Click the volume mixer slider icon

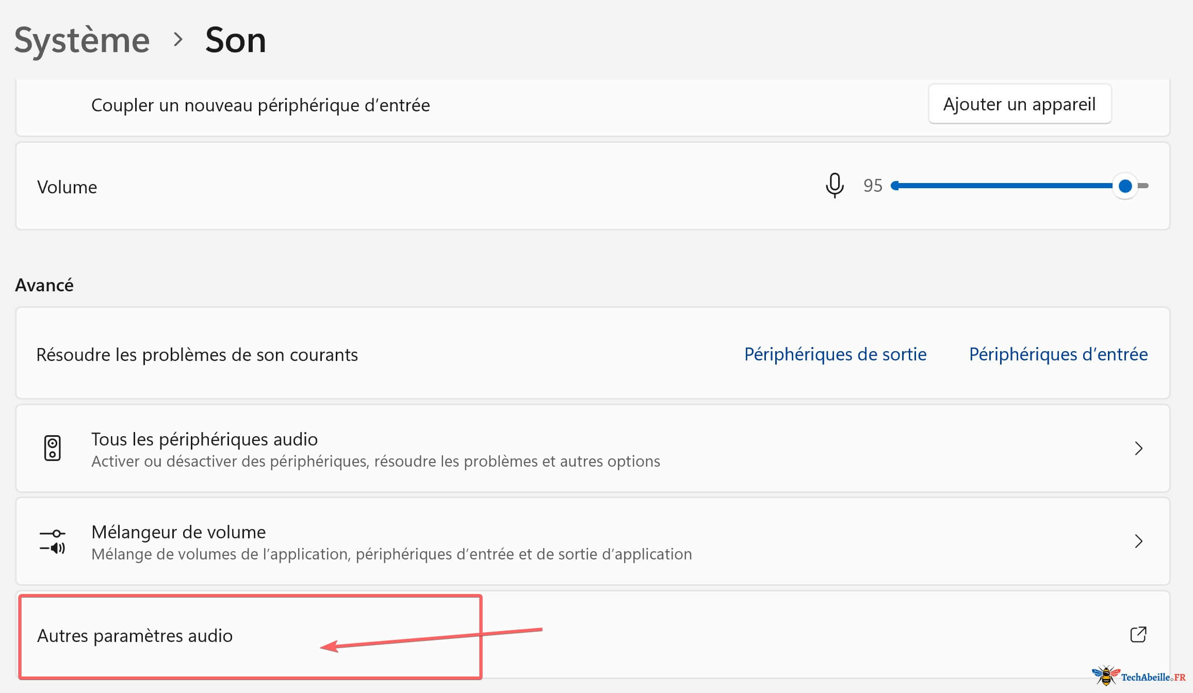(x=53, y=541)
